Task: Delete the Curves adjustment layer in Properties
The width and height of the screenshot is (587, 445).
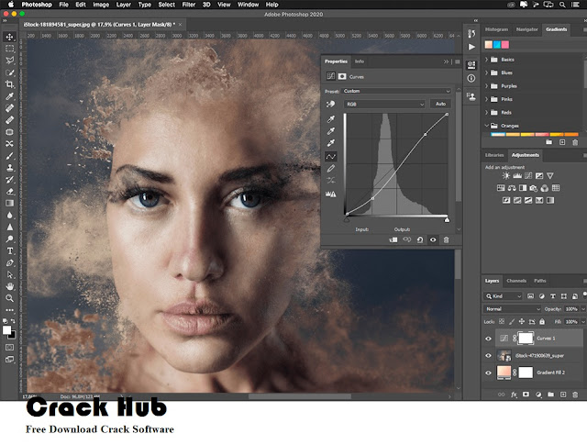Action: (x=446, y=239)
